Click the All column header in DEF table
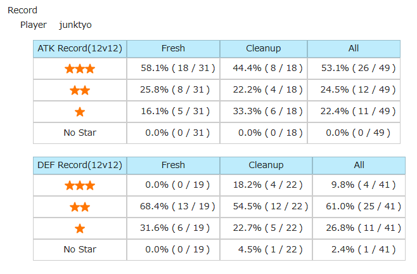 (x=359, y=165)
